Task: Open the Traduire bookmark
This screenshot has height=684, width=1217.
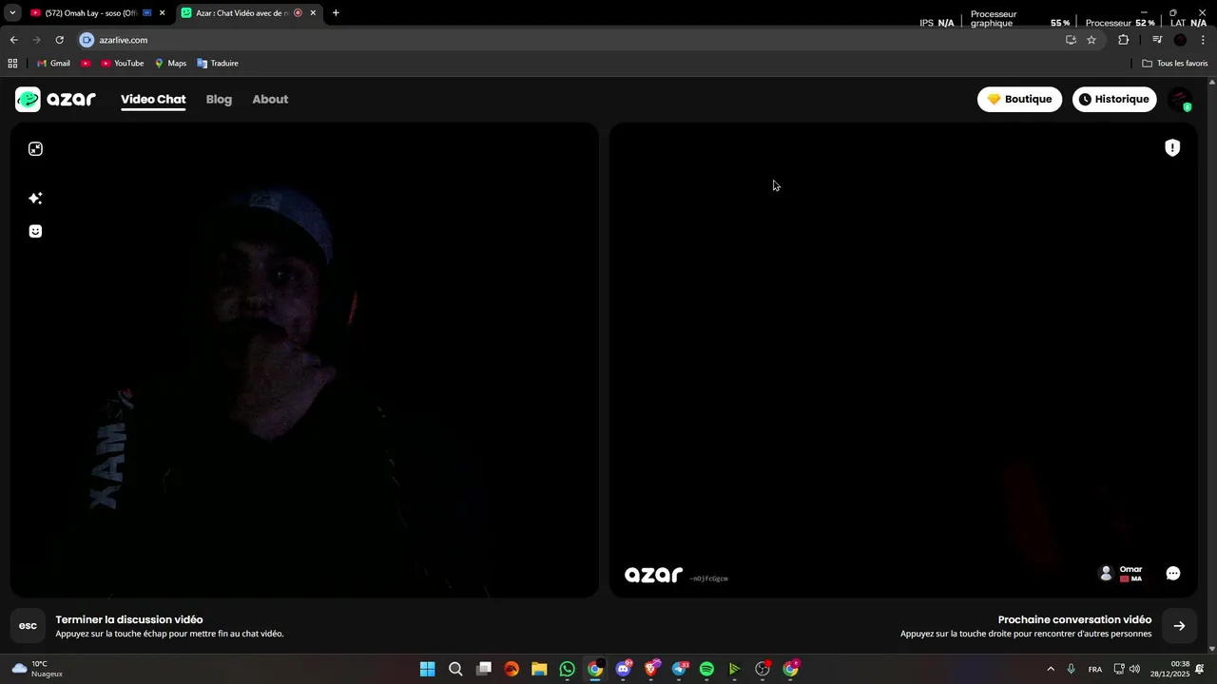Action: pos(218,64)
